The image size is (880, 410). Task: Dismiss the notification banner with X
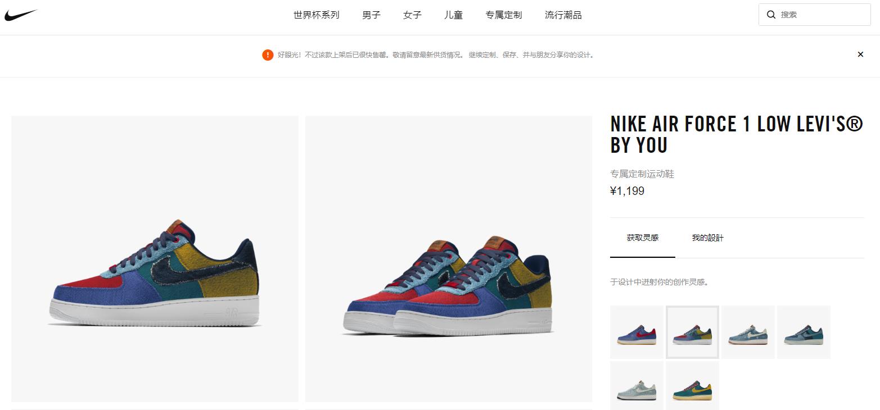click(860, 54)
